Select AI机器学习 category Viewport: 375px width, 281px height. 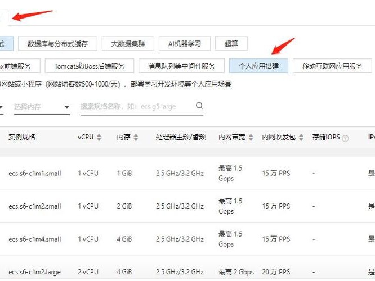(x=184, y=44)
